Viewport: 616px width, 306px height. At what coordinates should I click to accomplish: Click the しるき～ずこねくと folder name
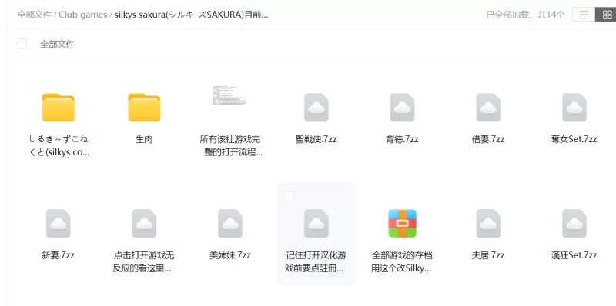pos(59,146)
